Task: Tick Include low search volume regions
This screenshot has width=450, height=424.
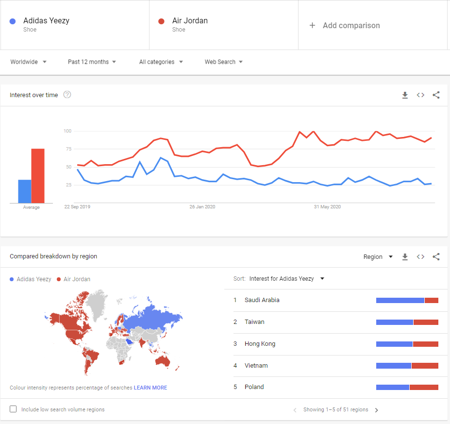Action: [x=13, y=409]
